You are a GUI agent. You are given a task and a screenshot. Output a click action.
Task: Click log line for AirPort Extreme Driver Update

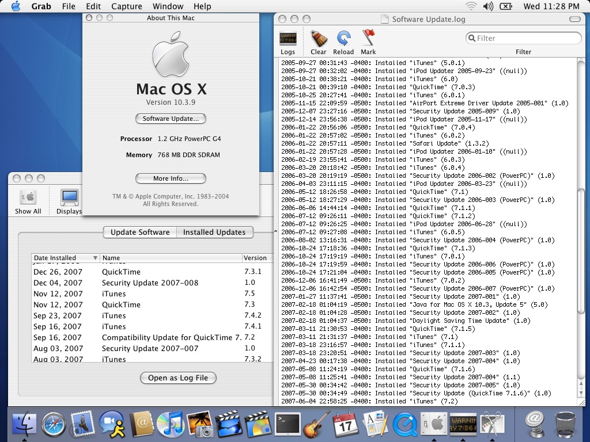point(425,103)
